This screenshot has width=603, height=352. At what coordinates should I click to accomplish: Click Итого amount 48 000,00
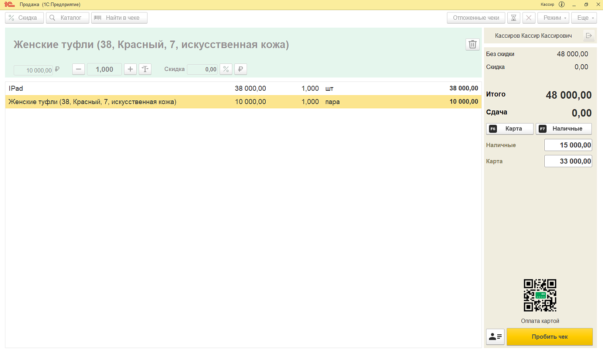[568, 95]
